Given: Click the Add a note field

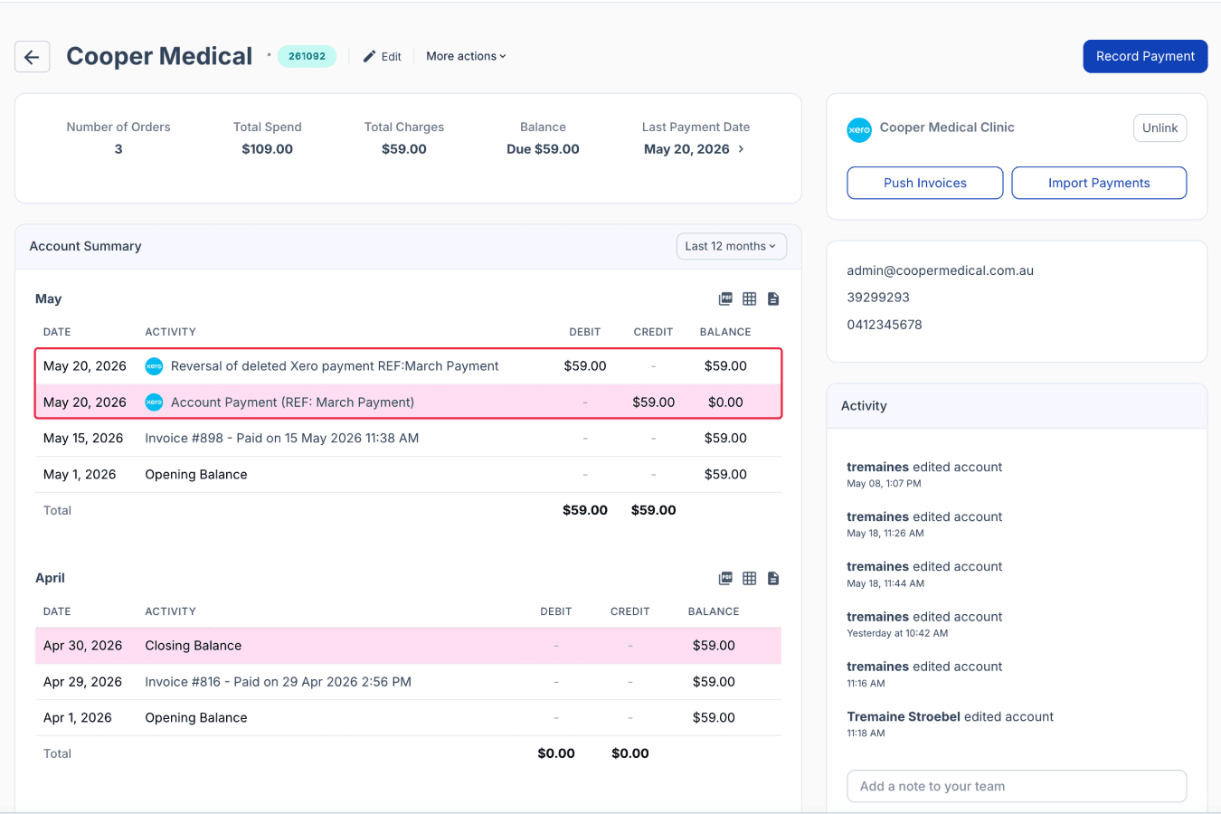Looking at the screenshot, I should pyautogui.click(x=1017, y=786).
